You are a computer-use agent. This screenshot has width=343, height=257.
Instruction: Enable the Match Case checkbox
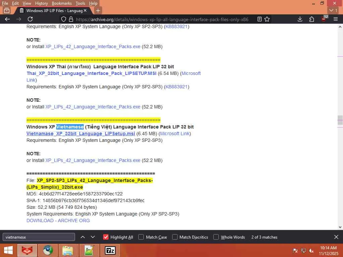click(x=141, y=237)
